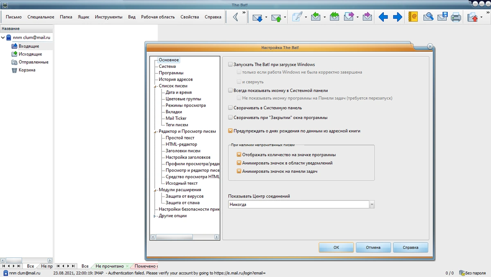Image resolution: width=491 pixels, height=277 pixels.
Task: Check Всегда показывать иконку в Системной панели
Action: click(230, 91)
